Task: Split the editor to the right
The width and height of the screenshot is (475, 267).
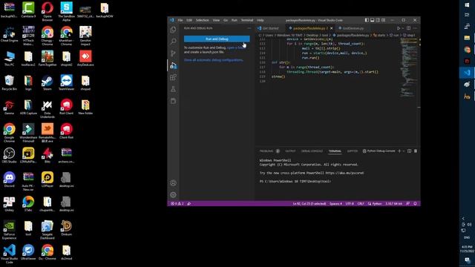Action: coord(409,28)
